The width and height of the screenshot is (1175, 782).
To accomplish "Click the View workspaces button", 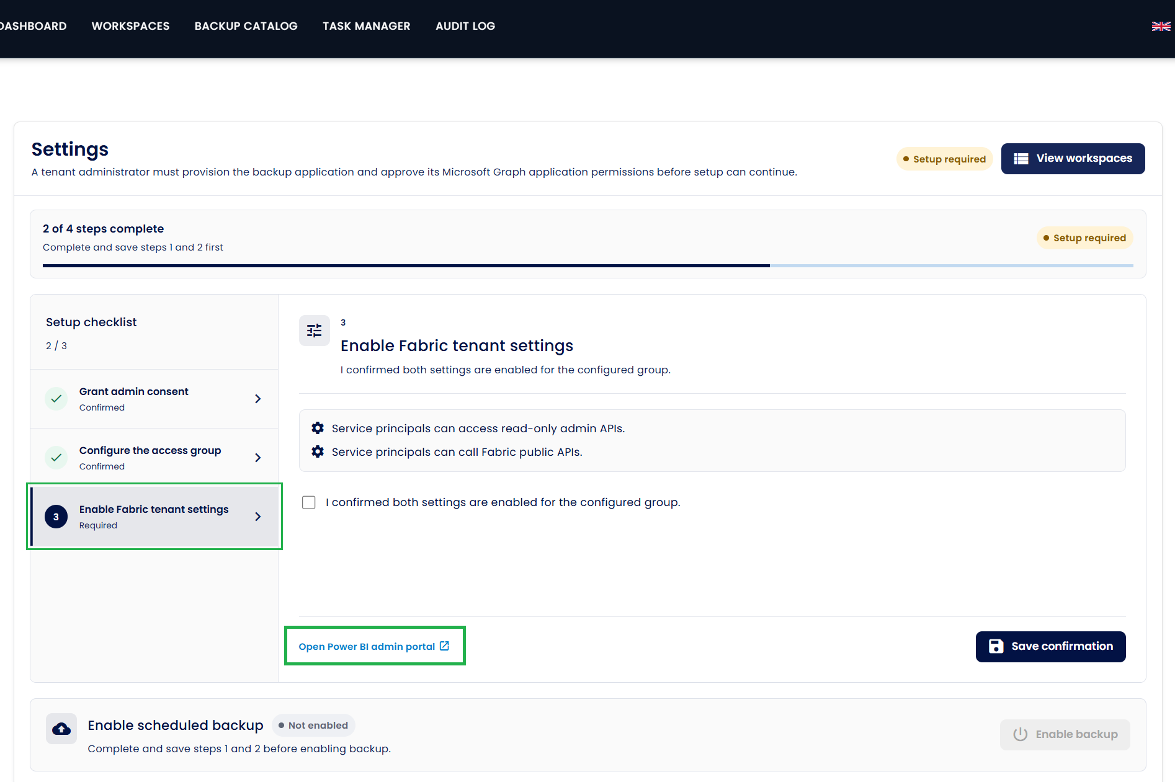I will (1073, 159).
